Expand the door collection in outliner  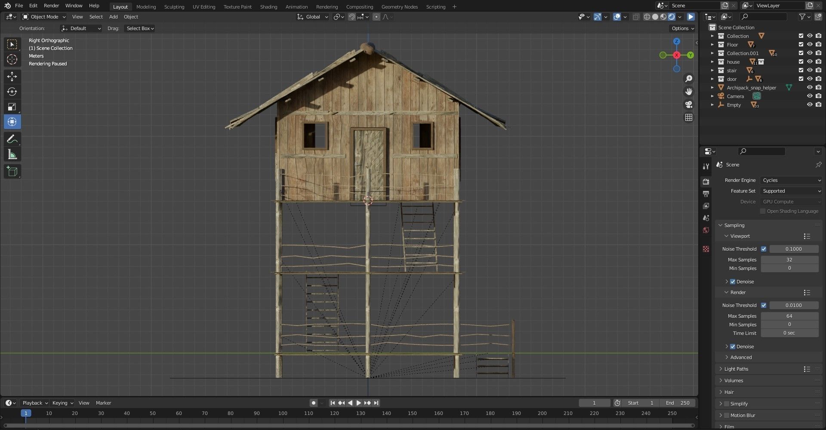(712, 79)
